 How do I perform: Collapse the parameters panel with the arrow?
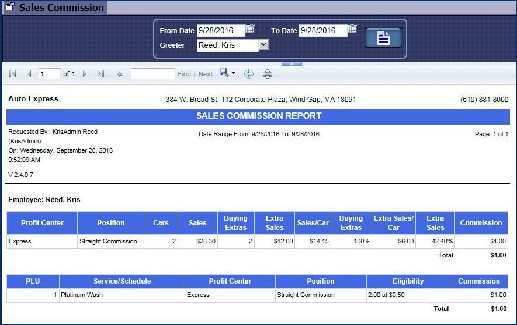(292, 63)
